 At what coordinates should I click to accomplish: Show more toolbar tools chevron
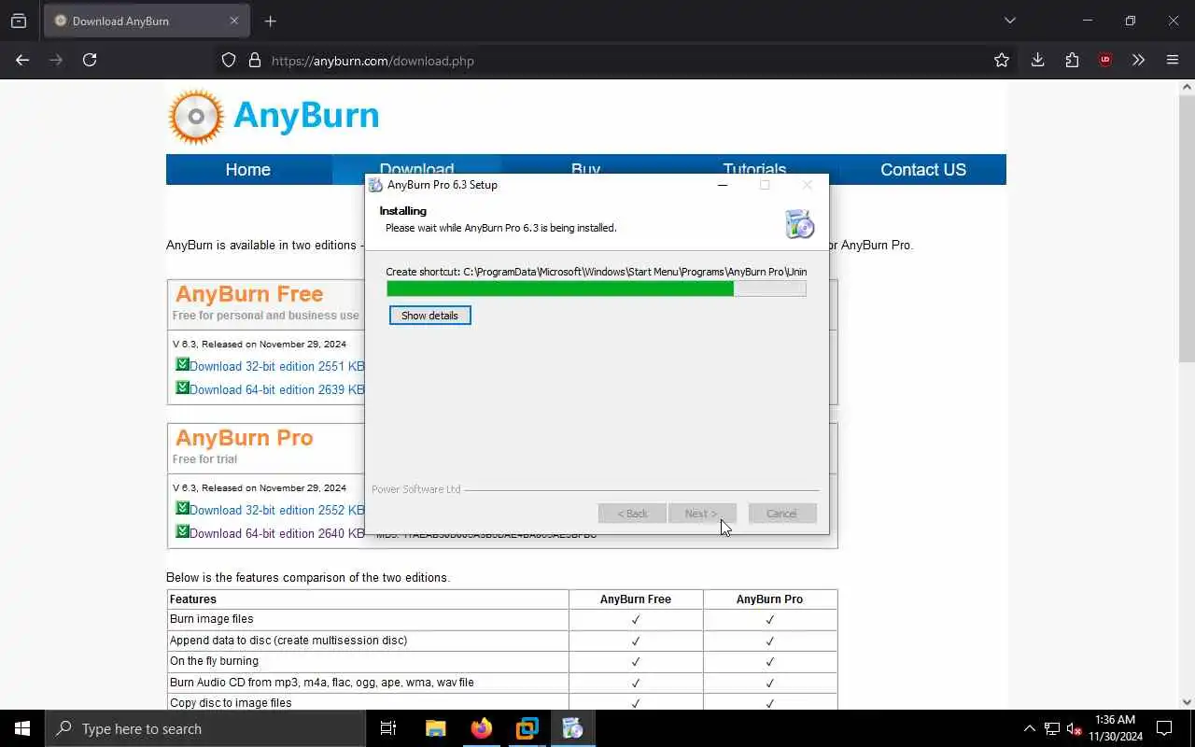pyautogui.click(x=1138, y=60)
